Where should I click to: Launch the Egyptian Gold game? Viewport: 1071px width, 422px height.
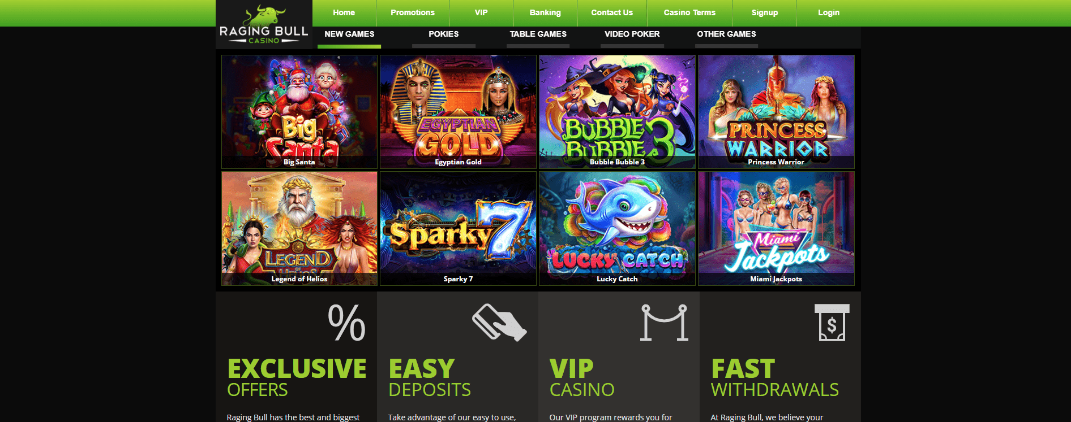pyautogui.click(x=458, y=111)
